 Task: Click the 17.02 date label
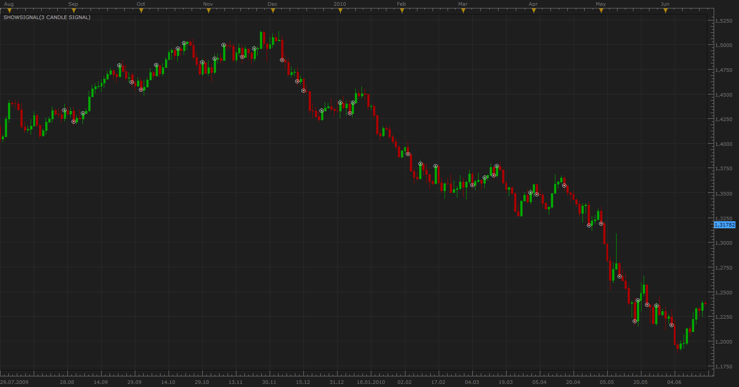click(x=438, y=382)
